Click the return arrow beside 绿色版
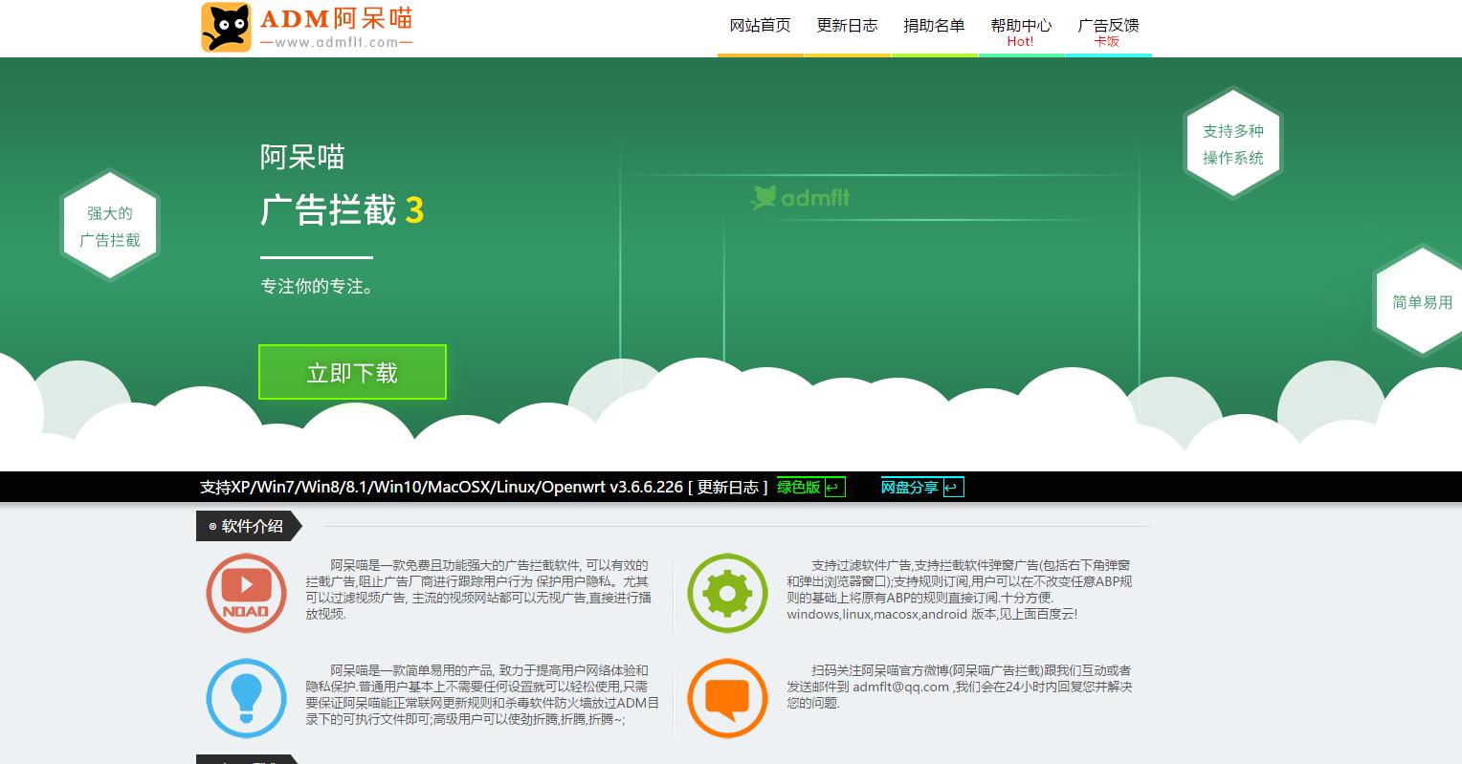The width and height of the screenshot is (1462, 764). [833, 487]
